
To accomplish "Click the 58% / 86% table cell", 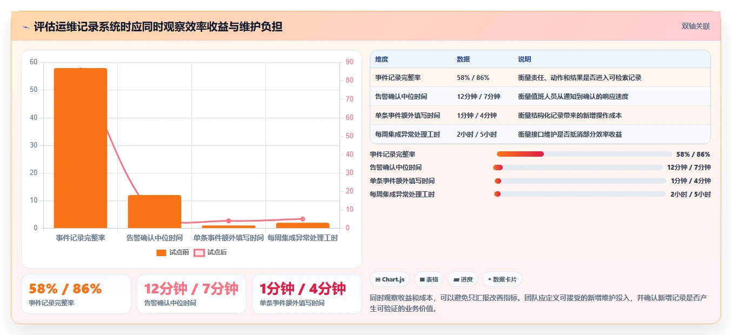I will pyautogui.click(x=473, y=78).
